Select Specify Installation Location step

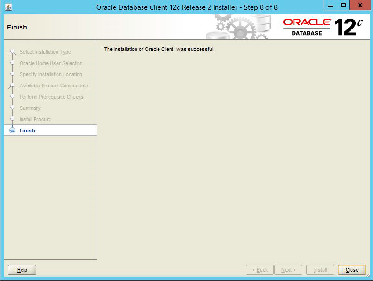pos(50,74)
